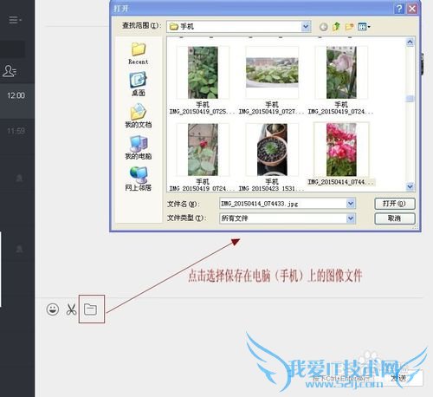433x397 pixels.
Task: Open the Recent places shortcut
Action: (139, 54)
